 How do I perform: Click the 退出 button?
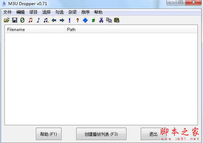[153, 134]
